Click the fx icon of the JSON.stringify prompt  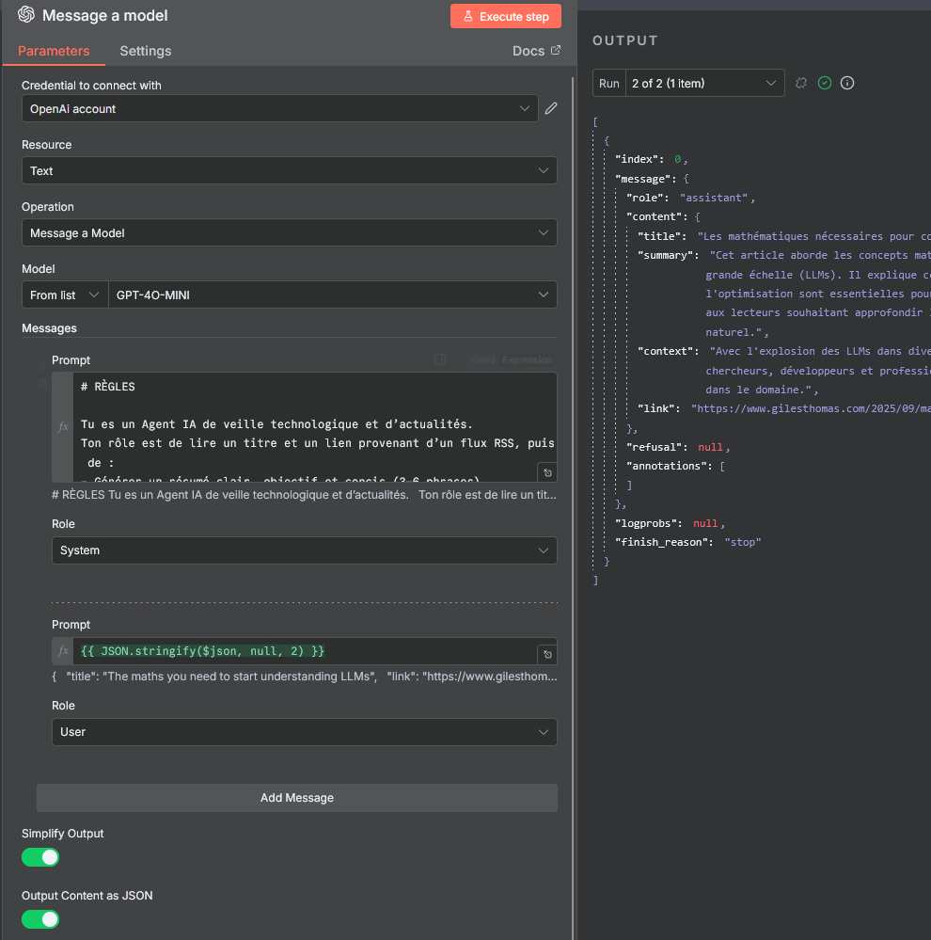64,651
